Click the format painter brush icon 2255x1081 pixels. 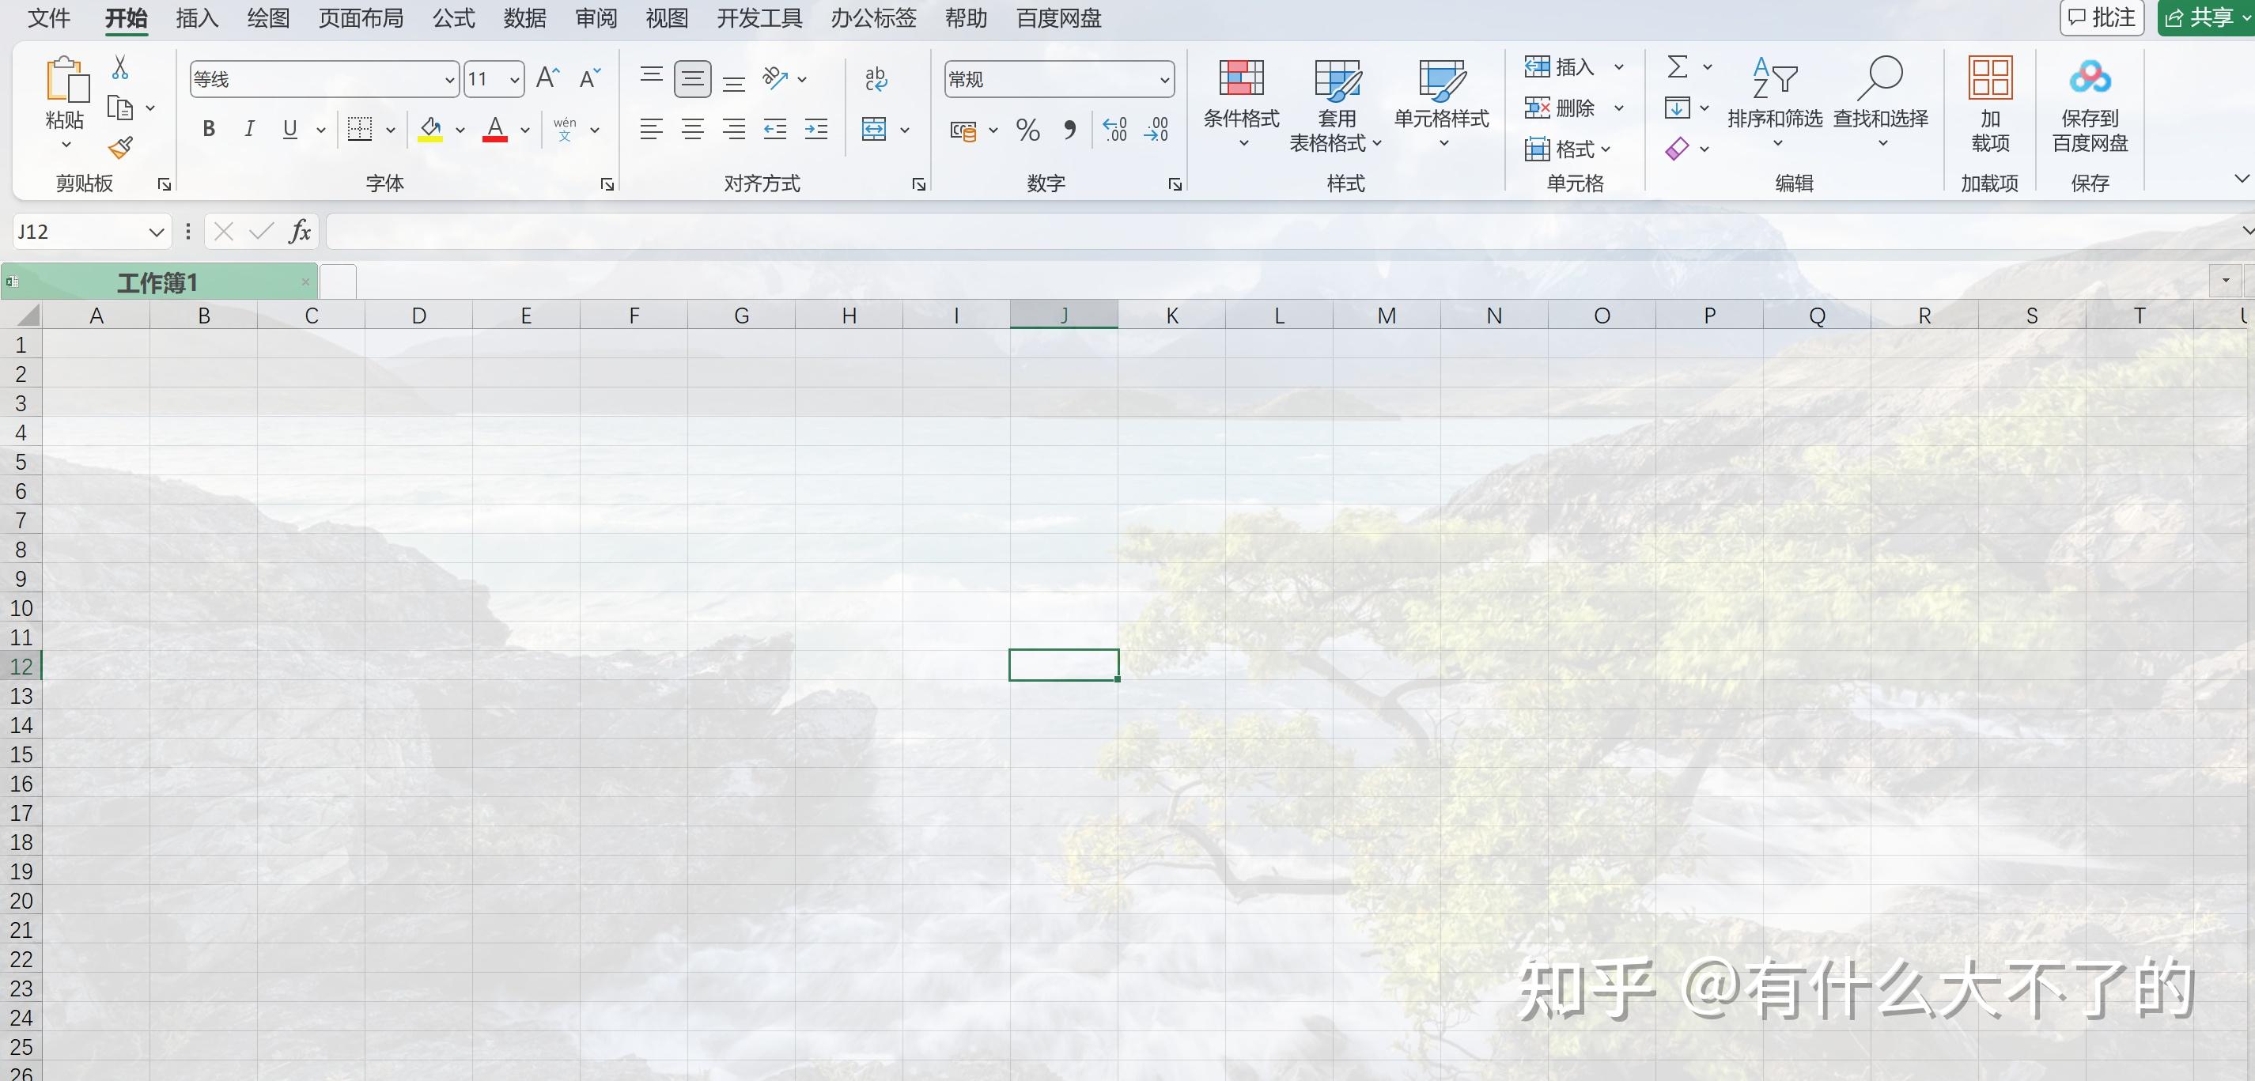(121, 147)
